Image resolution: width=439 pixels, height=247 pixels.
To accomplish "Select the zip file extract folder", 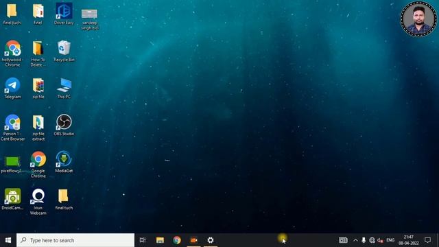I will click(x=38, y=122).
